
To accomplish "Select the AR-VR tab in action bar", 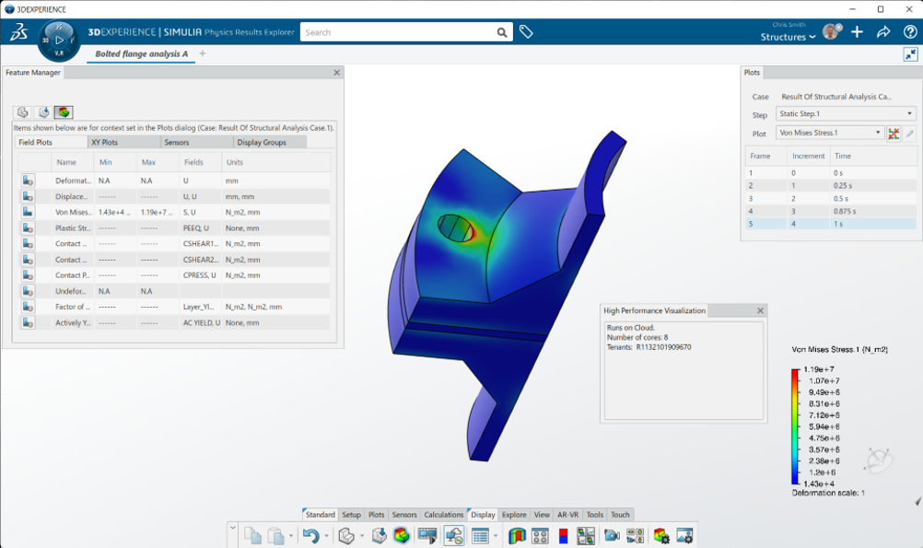I will [568, 515].
